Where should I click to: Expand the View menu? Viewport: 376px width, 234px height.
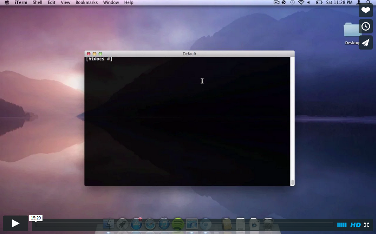click(65, 2)
